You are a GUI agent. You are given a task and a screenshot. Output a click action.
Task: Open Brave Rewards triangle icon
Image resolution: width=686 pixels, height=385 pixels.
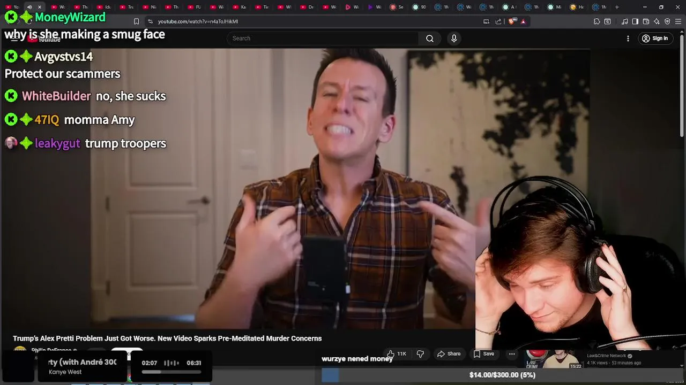coord(523,21)
